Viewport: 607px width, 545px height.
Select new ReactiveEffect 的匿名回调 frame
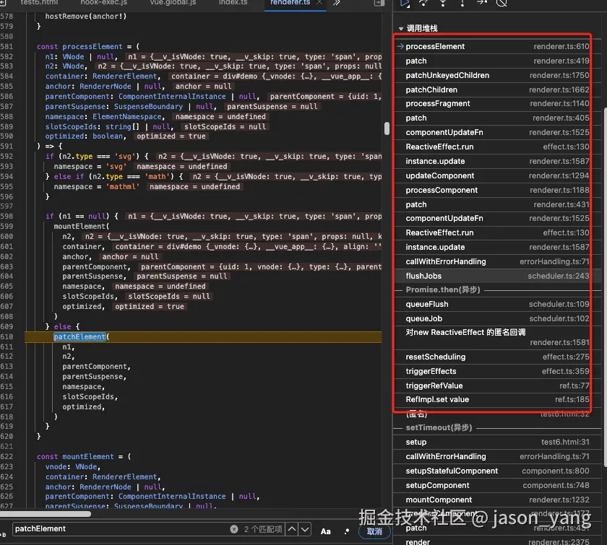pos(497,337)
